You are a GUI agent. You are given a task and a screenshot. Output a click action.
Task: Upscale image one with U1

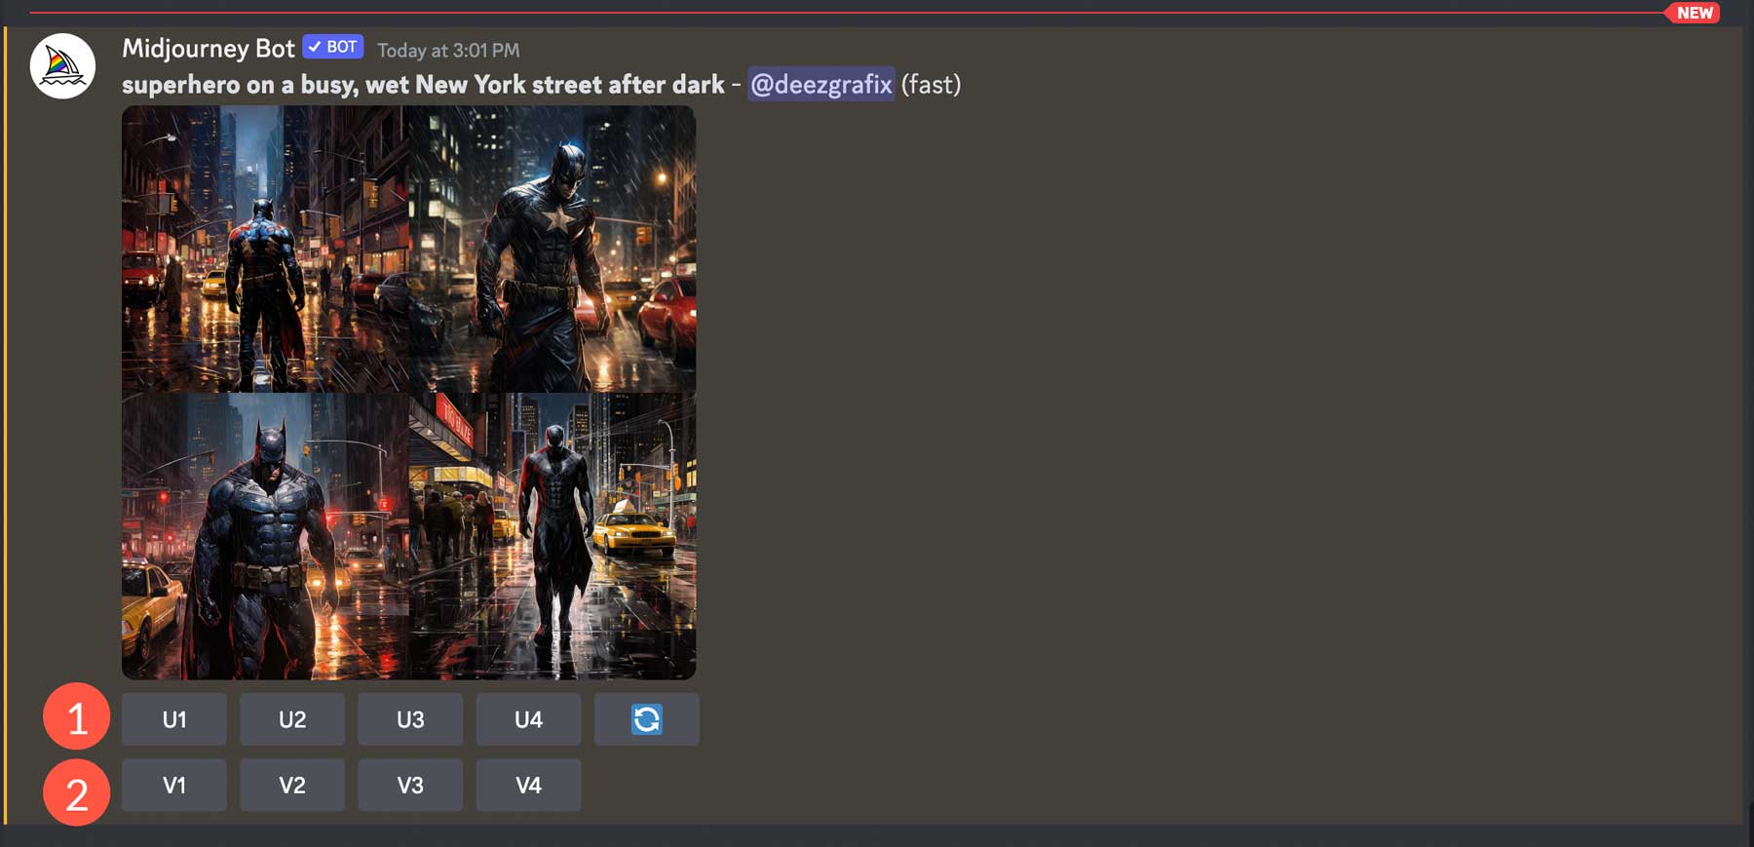tap(174, 719)
